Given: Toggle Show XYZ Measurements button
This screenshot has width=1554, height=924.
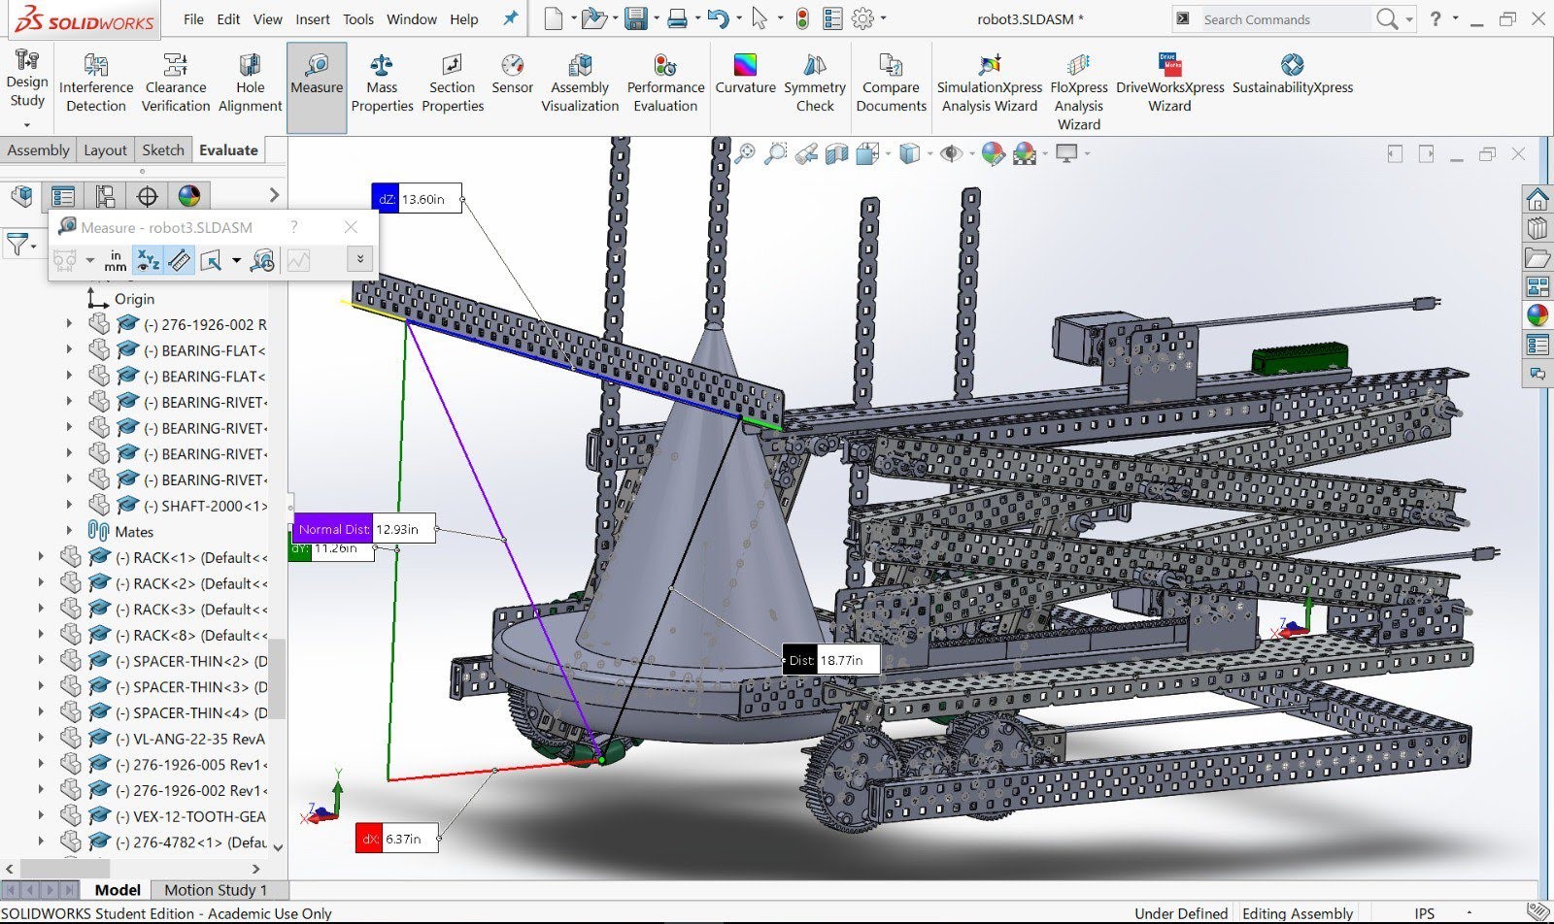Looking at the screenshot, I should pos(148,260).
